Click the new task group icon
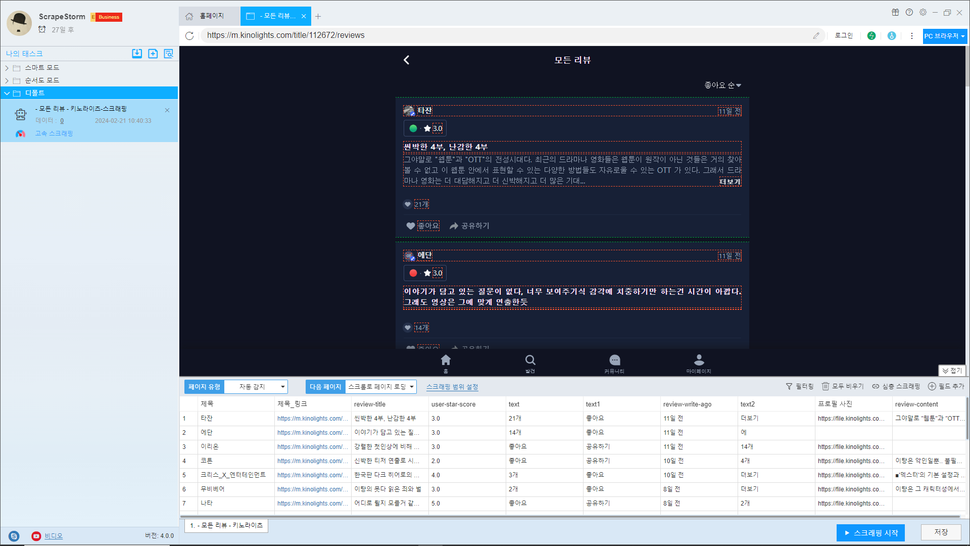This screenshot has width=970, height=546. (153, 54)
